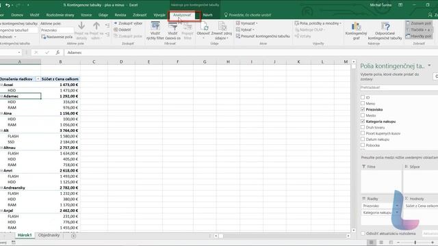Click 'Zoskupiť výber' group selection

coord(128,23)
